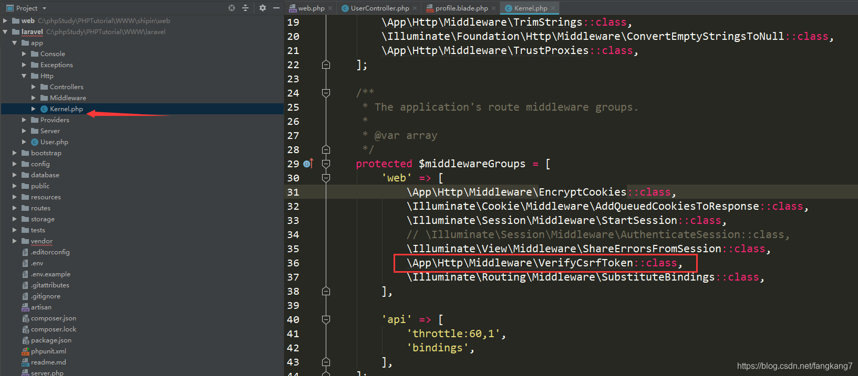Collapse the Http folder
The width and height of the screenshot is (858, 376).
(24, 76)
